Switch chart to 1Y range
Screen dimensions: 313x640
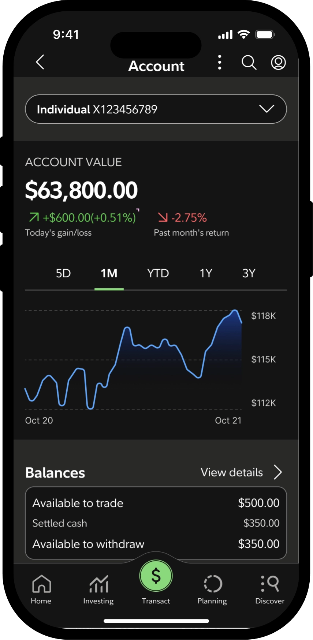[x=206, y=273]
